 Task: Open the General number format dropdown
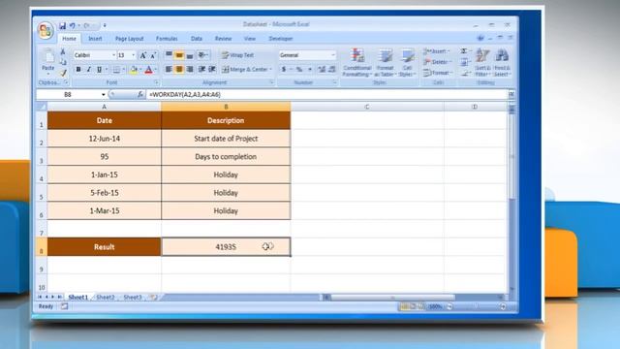pyautogui.click(x=333, y=55)
